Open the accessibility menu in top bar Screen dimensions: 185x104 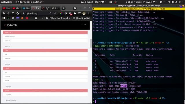point(162,2)
